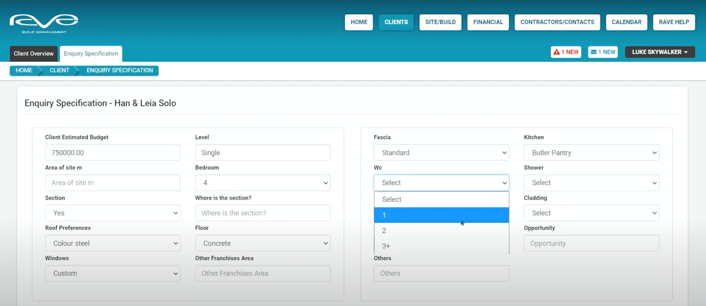Viewport: 706px width, 306px height.
Task: Select the Enquiry Specification tab
Action: 91,54
